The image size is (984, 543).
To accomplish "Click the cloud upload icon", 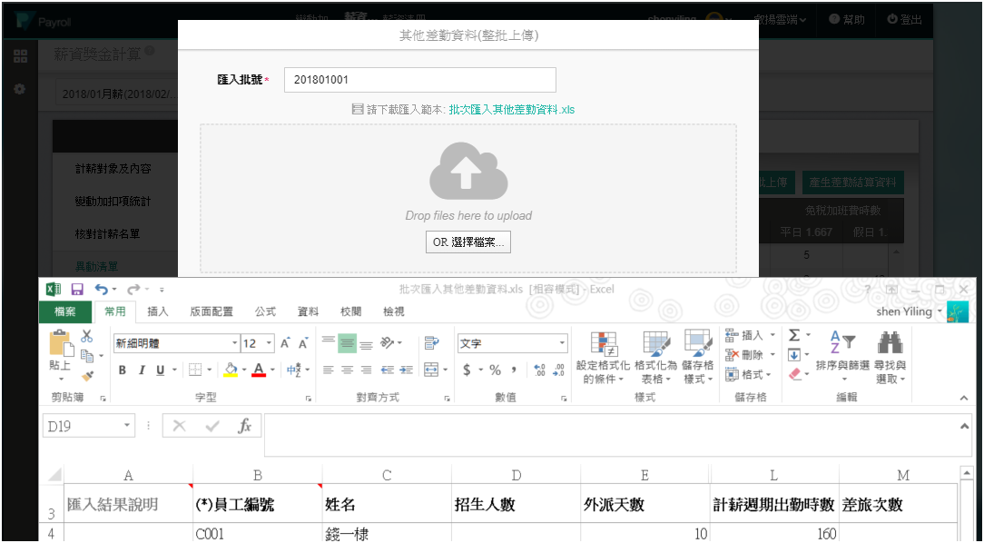I will click(468, 172).
